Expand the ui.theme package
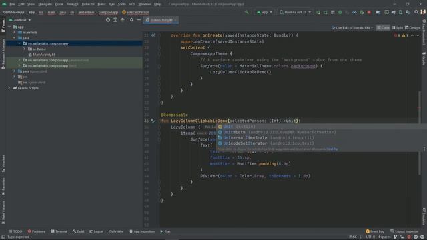The width and height of the screenshot is (427, 240). tap(25, 49)
